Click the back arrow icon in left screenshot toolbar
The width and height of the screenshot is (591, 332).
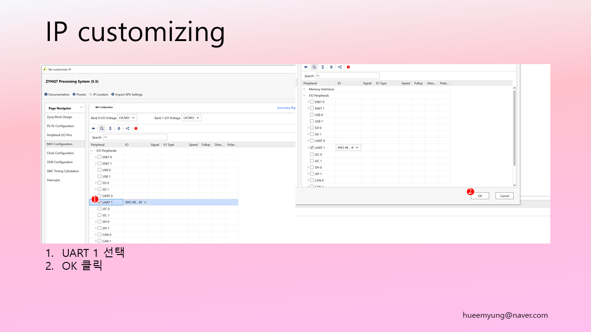93,129
